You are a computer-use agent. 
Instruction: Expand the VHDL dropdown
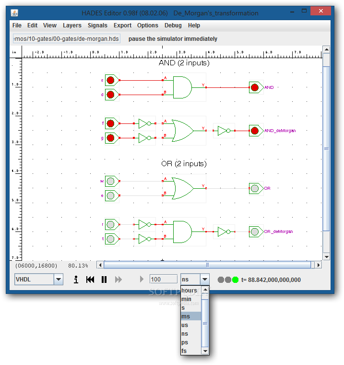(x=59, y=280)
